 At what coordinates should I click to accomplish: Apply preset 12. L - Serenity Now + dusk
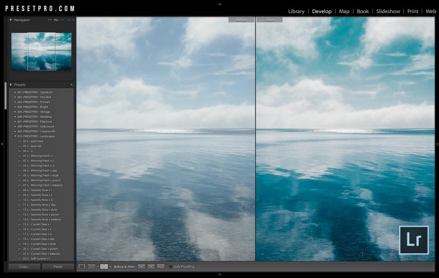click(x=40, y=210)
